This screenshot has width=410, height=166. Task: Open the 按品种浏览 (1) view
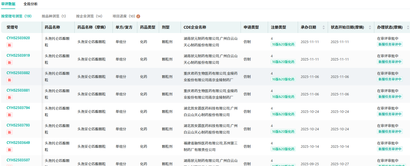[x=54, y=16]
